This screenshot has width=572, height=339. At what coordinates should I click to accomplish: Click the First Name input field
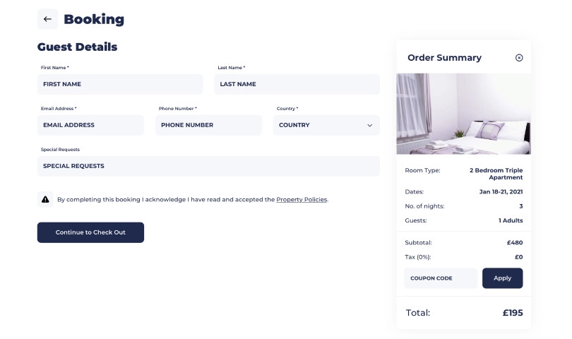(x=120, y=84)
